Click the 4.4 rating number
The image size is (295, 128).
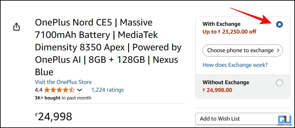39,90
